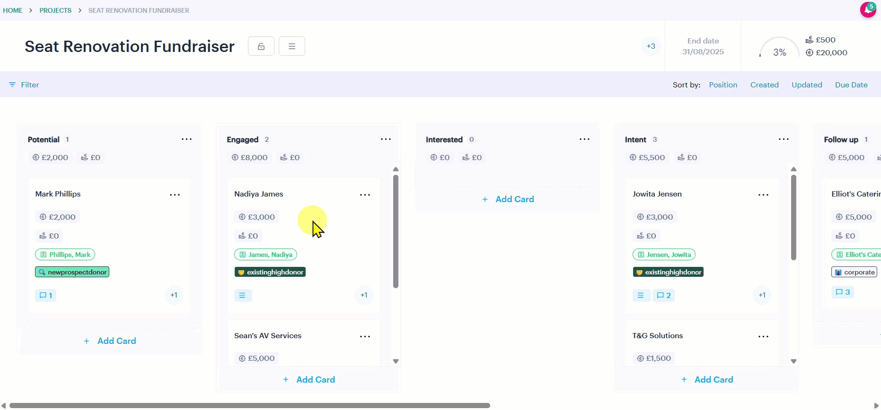Add Card in Intent column
The width and height of the screenshot is (881, 410).
click(x=707, y=380)
